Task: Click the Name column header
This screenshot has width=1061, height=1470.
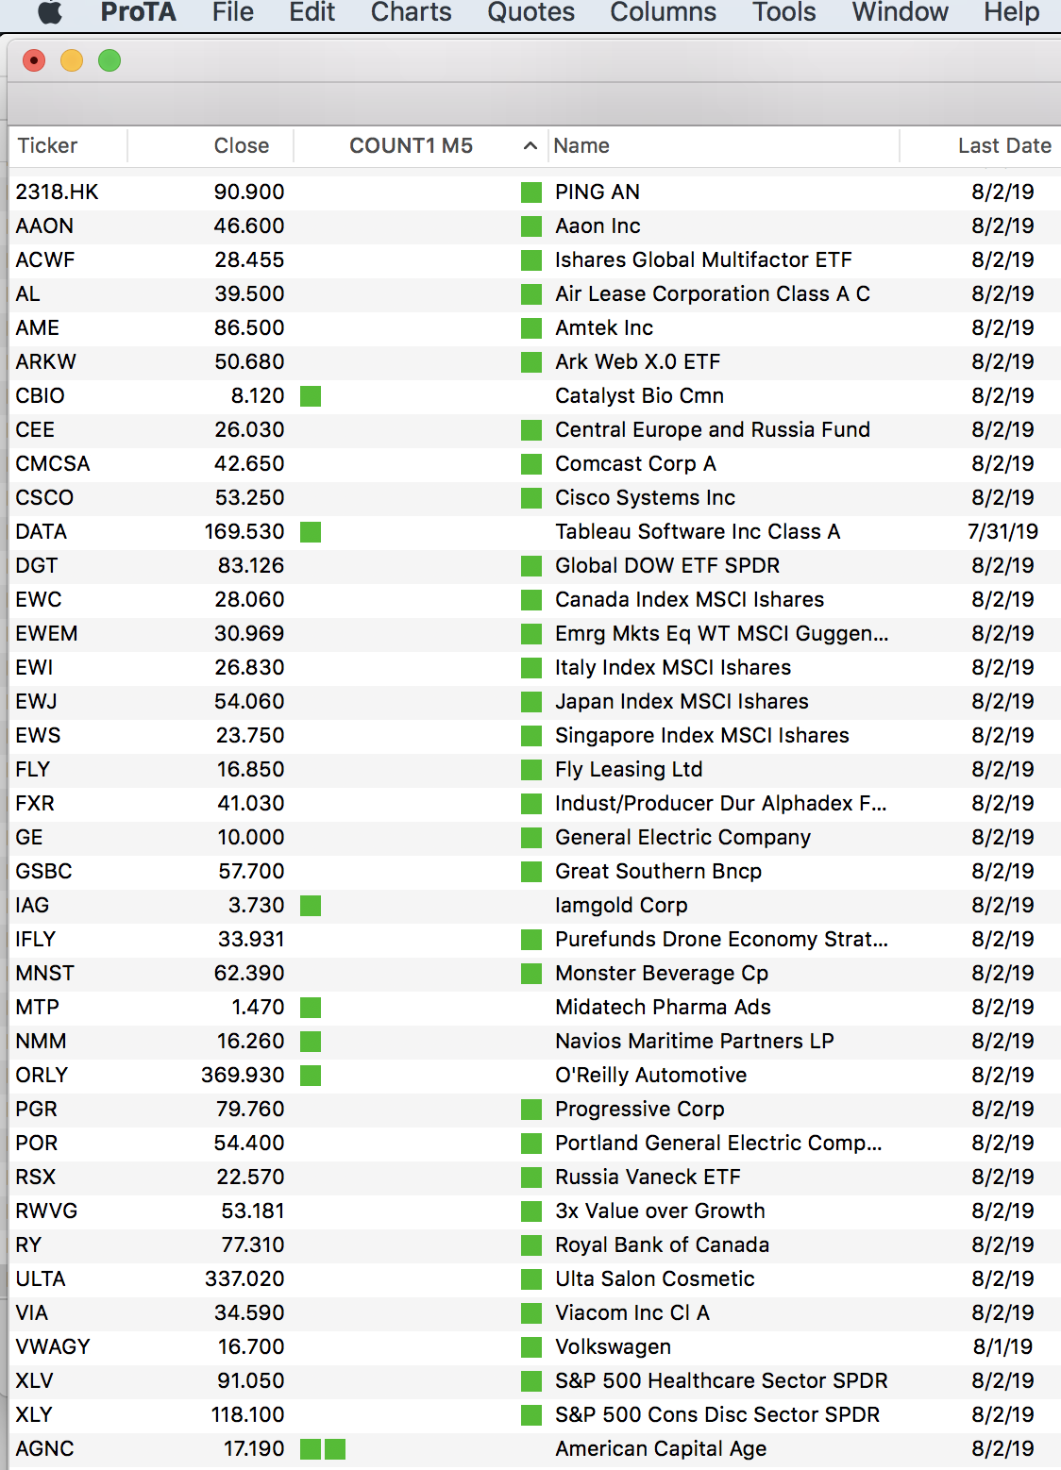Action: click(x=581, y=146)
